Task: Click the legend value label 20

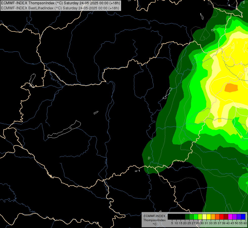Action: point(185,223)
